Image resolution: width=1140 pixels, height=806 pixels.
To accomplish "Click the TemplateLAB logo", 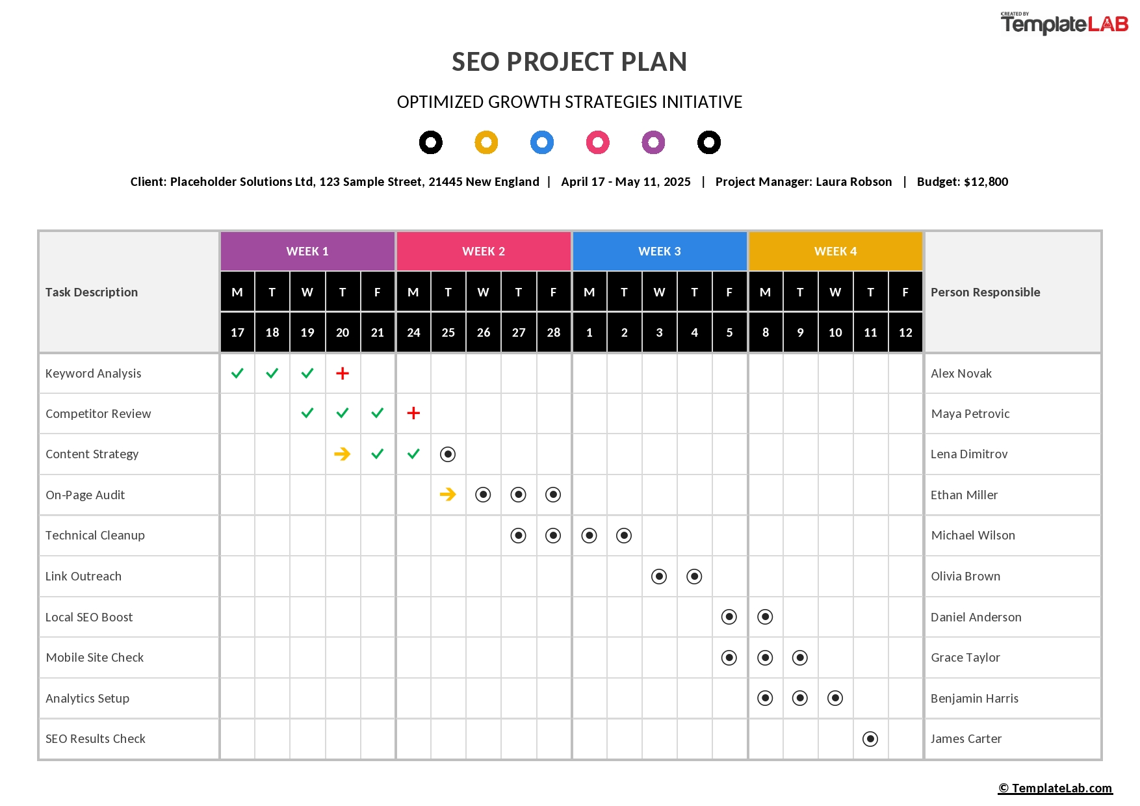I will (1065, 23).
